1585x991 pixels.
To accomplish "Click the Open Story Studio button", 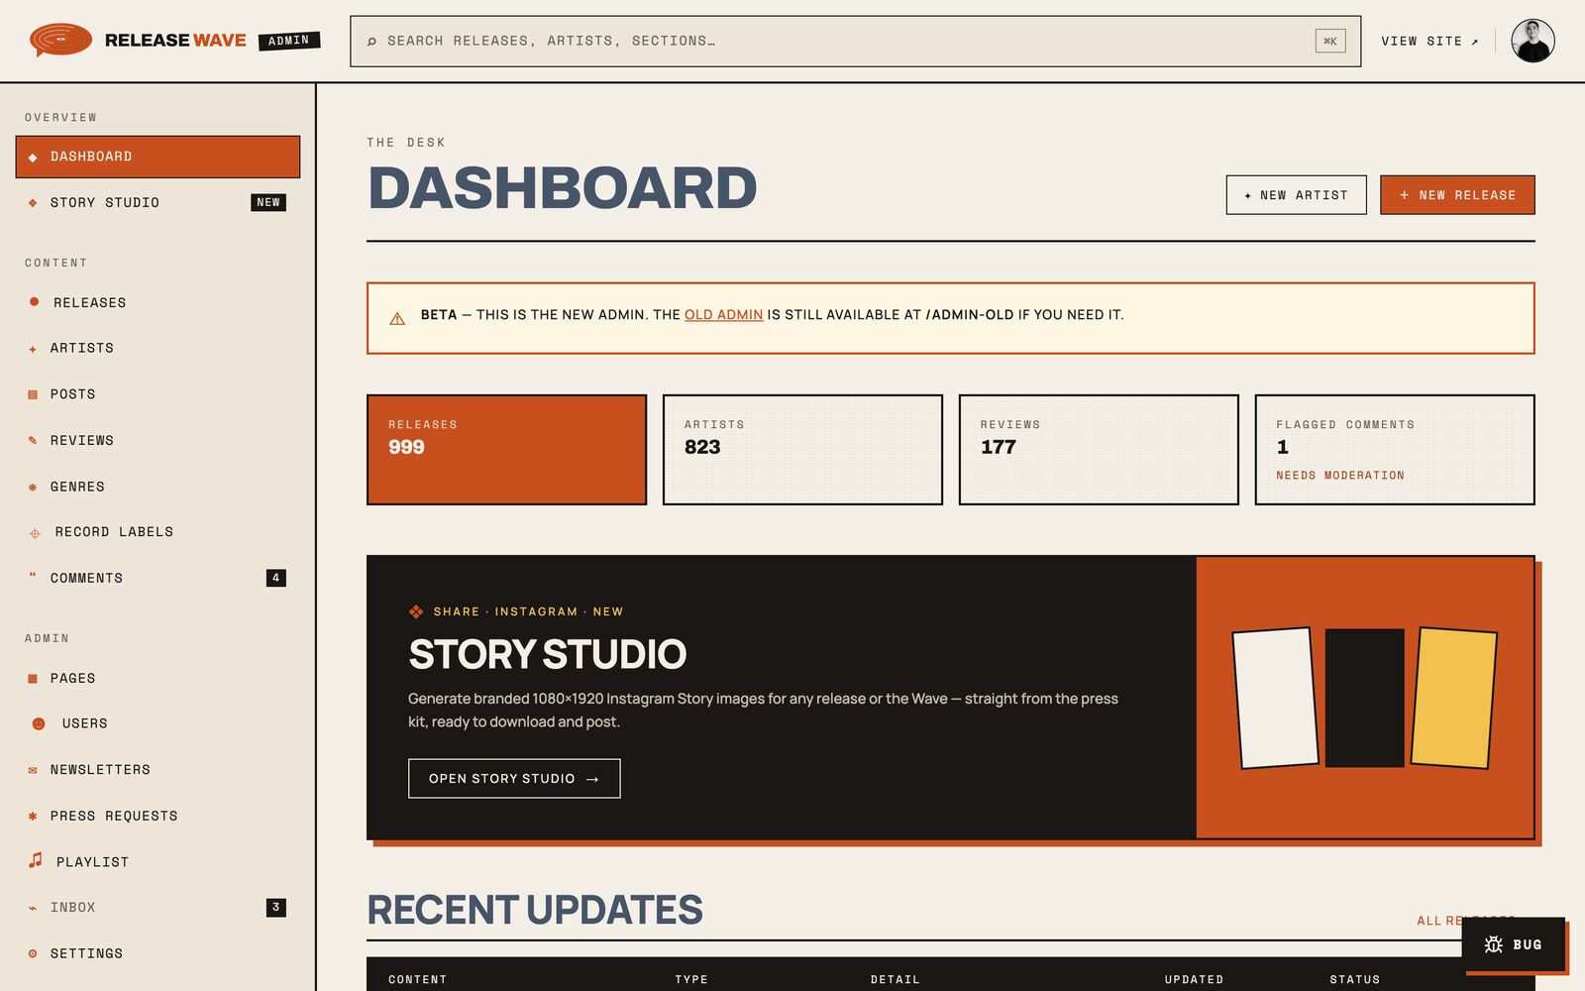I will tap(514, 779).
